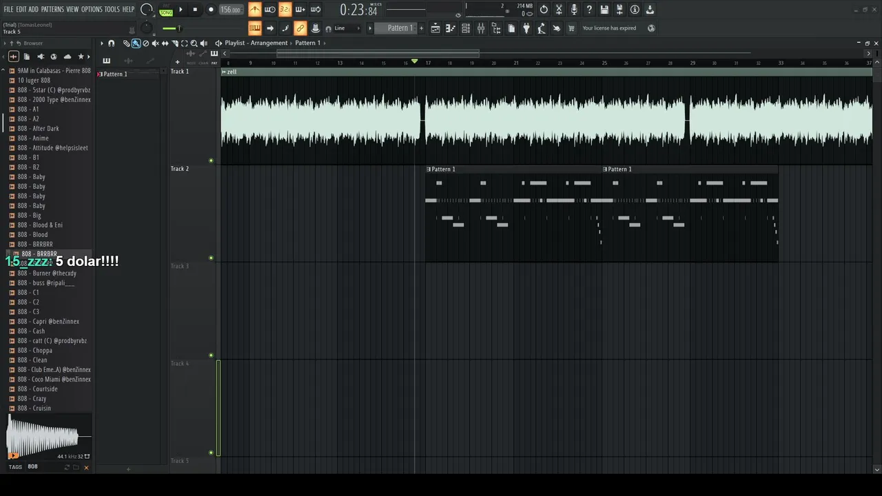Clear the Browser search with orange X
The width and height of the screenshot is (882, 496).
[86, 468]
